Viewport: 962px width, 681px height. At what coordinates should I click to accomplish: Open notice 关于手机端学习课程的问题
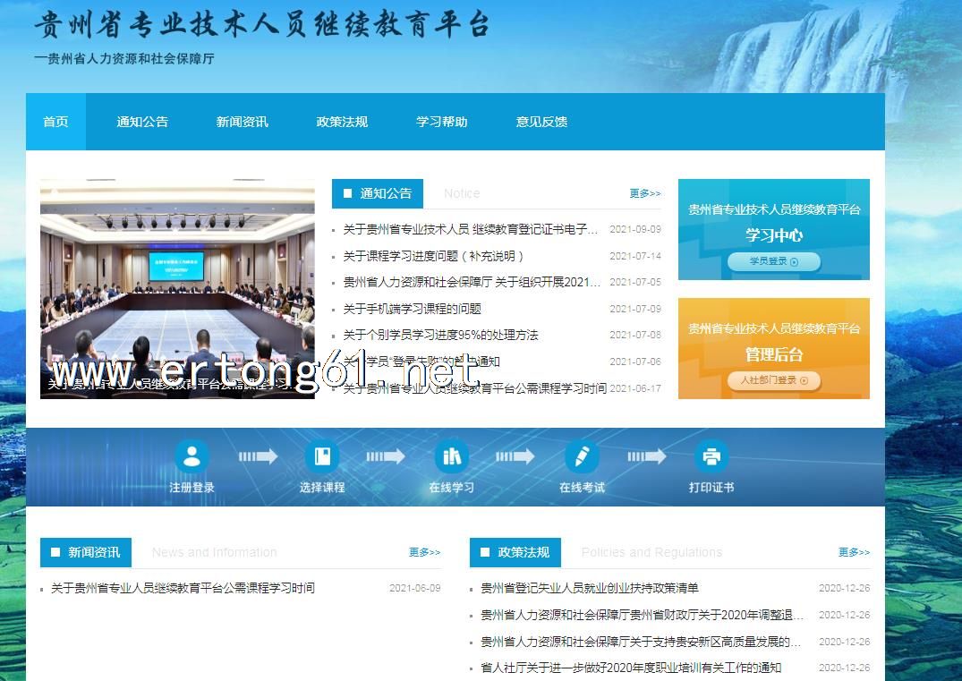[413, 309]
